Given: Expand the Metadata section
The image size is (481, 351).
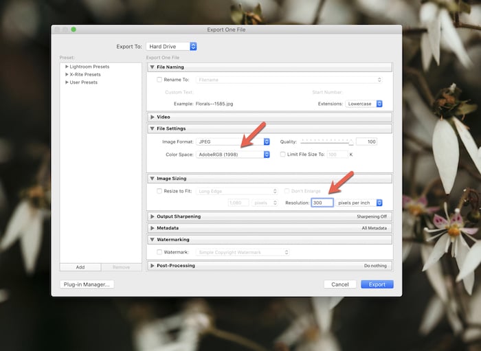Looking at the screenshot, I should pos(152,228).
